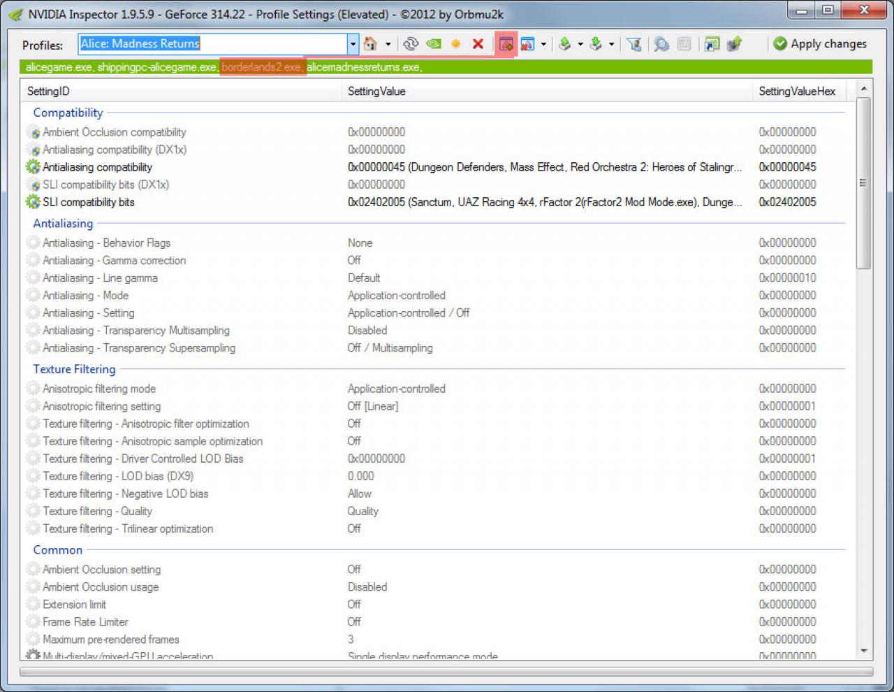Select the Texture Filtering group header

click(74, 369)
